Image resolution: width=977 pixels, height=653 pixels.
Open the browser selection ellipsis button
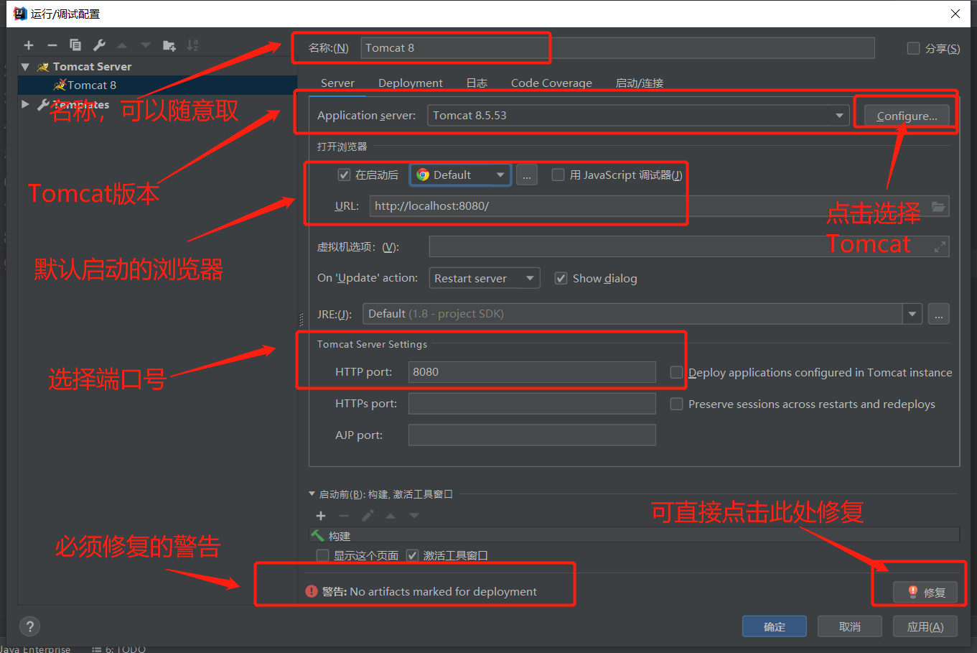pyautogui.click(x=526, y=175)
